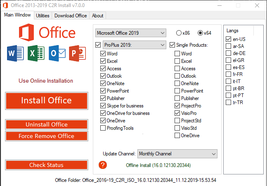The width and height of the screenshot is (267, 186).
Task: Click the Word application icon
Action: pos(15,53)
